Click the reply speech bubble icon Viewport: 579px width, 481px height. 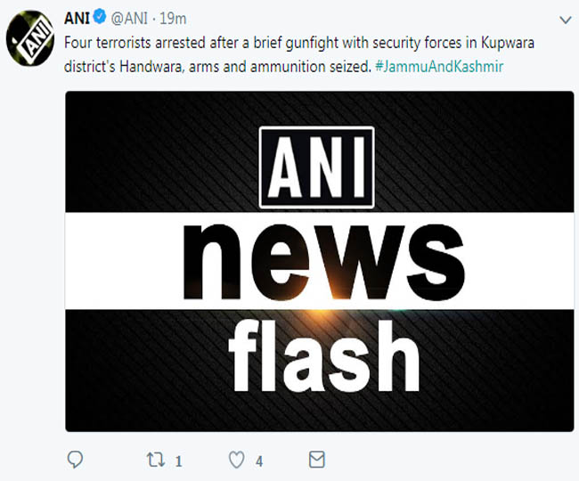(x=76, y=460)
